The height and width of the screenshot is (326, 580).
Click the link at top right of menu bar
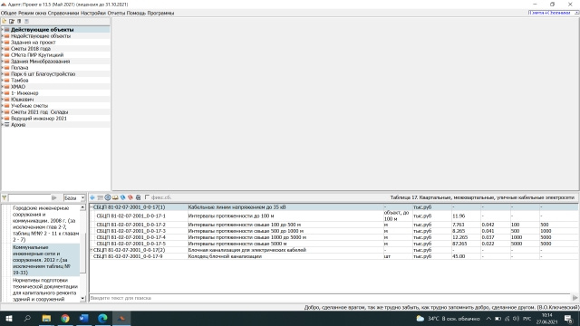point(549,13)
